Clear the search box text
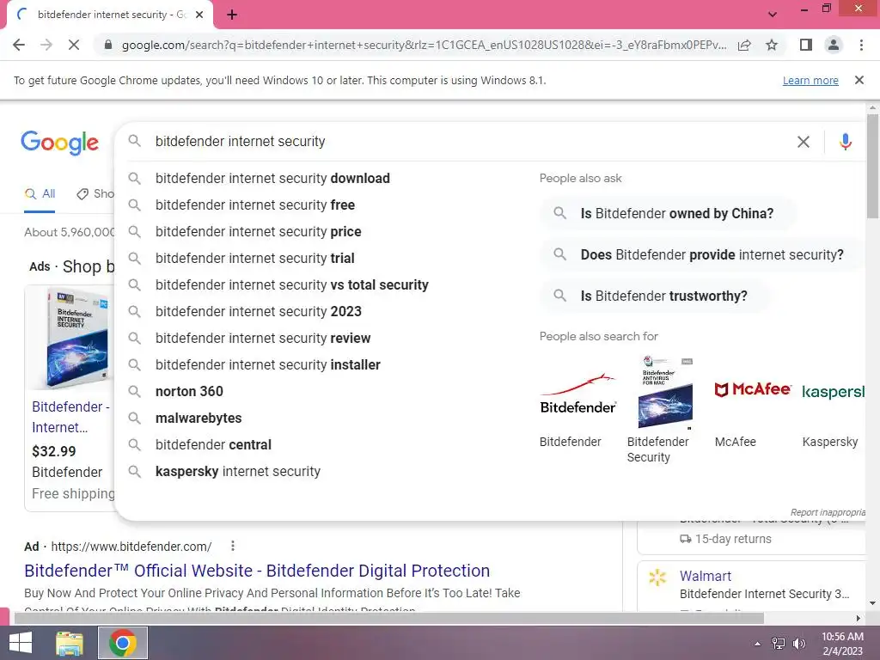The image size is (880, 660). 804,142
